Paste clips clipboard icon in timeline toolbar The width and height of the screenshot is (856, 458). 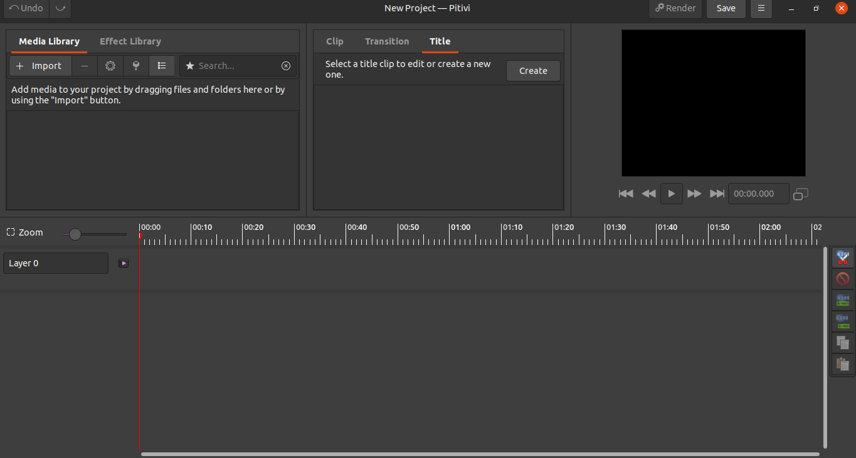[842, 364]
